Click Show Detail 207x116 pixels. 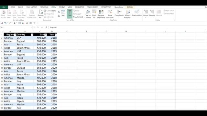(x=169, y=11)
